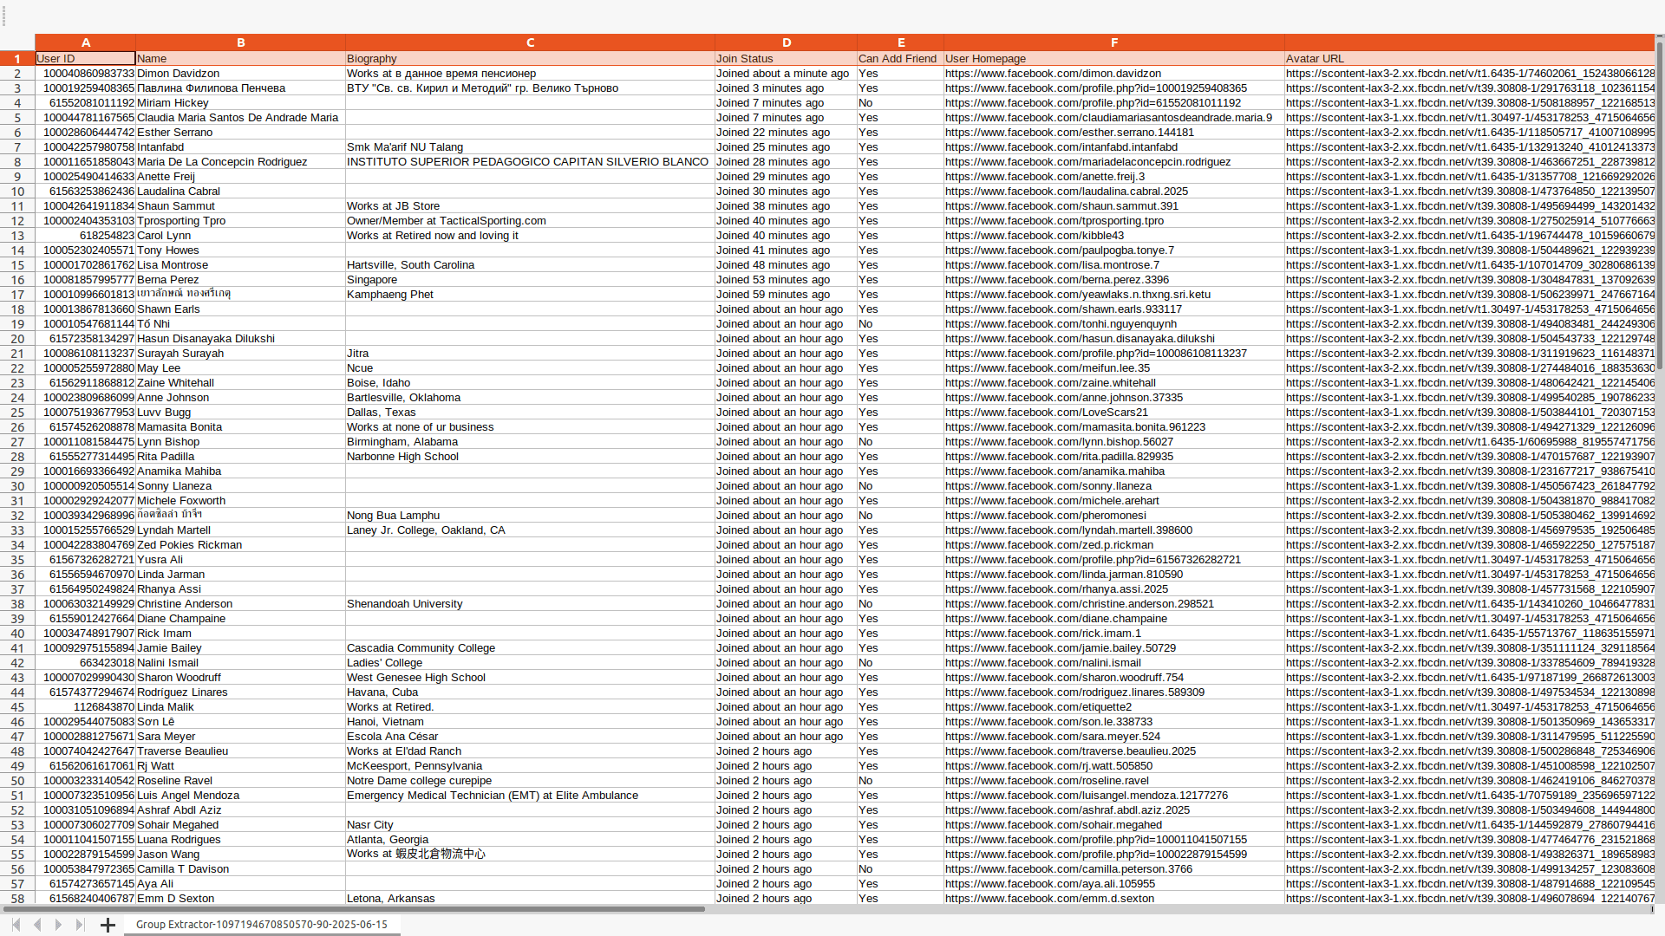Click toolbar drag handle at top-left

(4, 17)
